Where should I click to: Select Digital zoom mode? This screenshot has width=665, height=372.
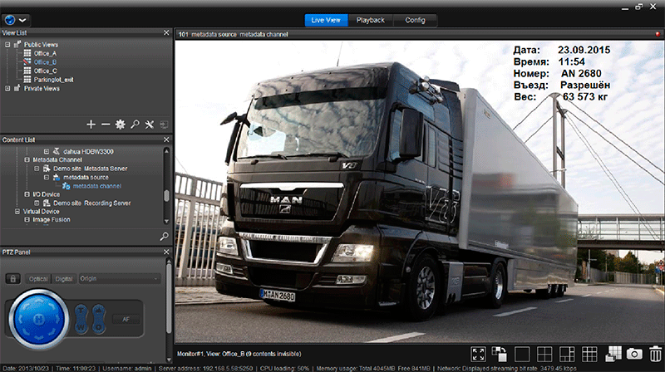tap(64, 279)
